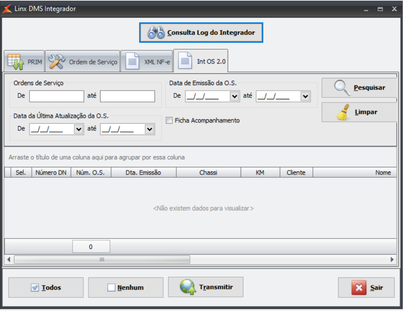Close the Linx DMS Integrador window

click(394, 9)
